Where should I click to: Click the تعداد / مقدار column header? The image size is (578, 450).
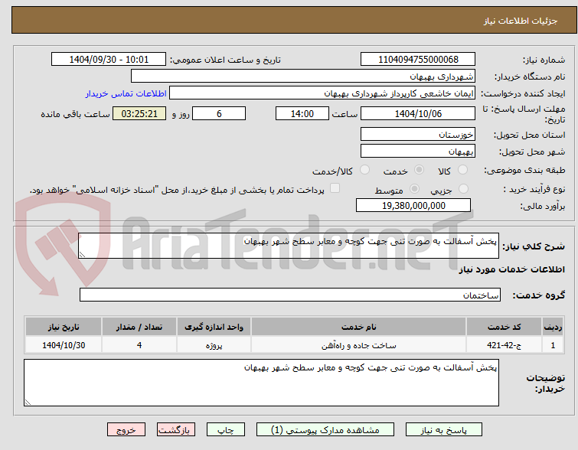[139, 327]
